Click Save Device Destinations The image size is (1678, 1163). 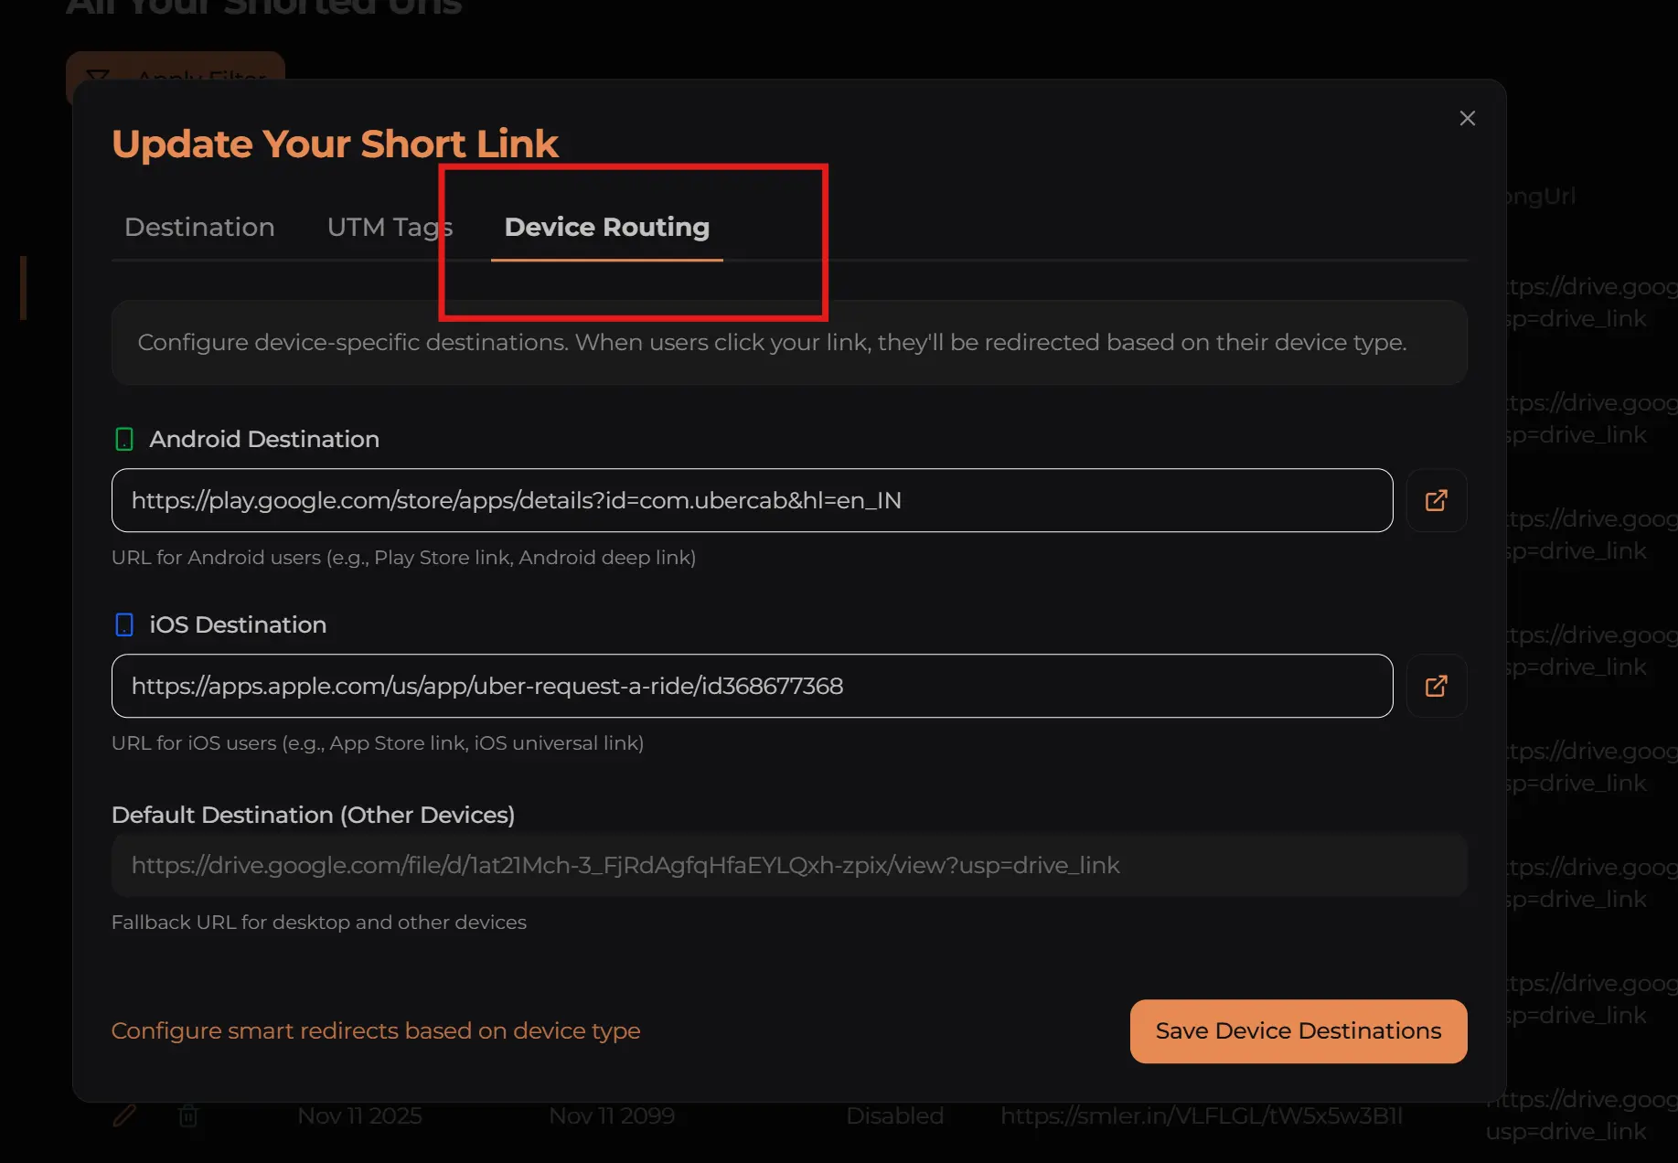pos(1298,1030)
